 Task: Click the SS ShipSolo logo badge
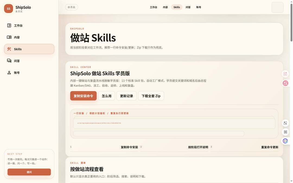pyautogui.click(x=8, y=9)
